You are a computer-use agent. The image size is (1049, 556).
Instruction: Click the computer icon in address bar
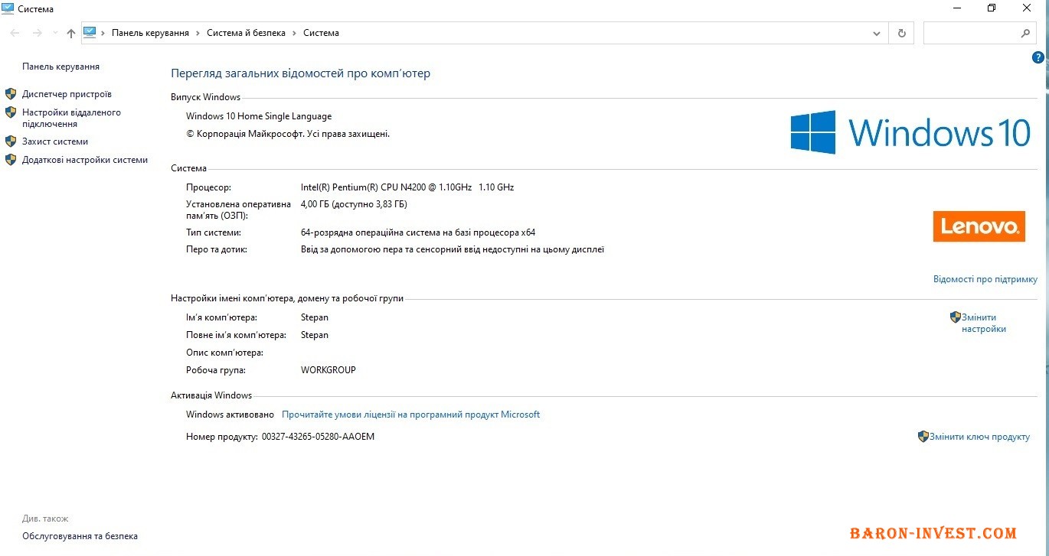[x=90, y=33]
